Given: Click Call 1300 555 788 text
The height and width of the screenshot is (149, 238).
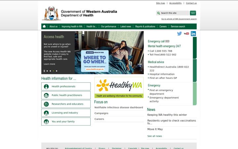Looking at the screenshot, I should (x=161, y=51).
